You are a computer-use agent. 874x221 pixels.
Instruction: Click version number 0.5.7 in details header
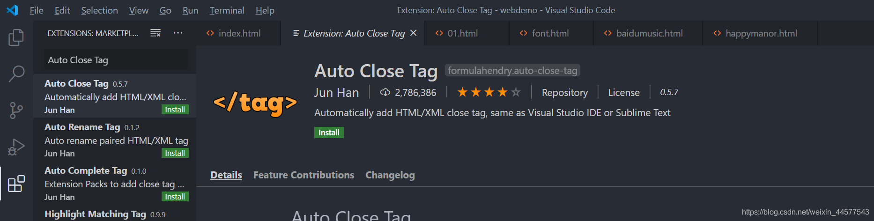[x=669, y=92]
